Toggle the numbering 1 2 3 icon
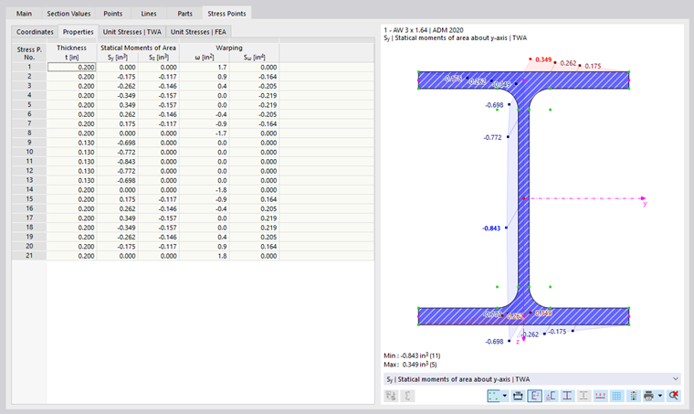This screenshot has height=414, width=694. 600,396
